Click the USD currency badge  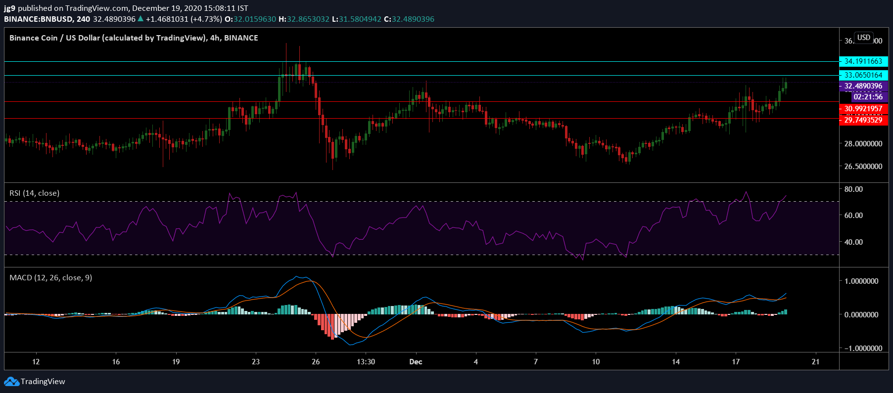point(864,38)
